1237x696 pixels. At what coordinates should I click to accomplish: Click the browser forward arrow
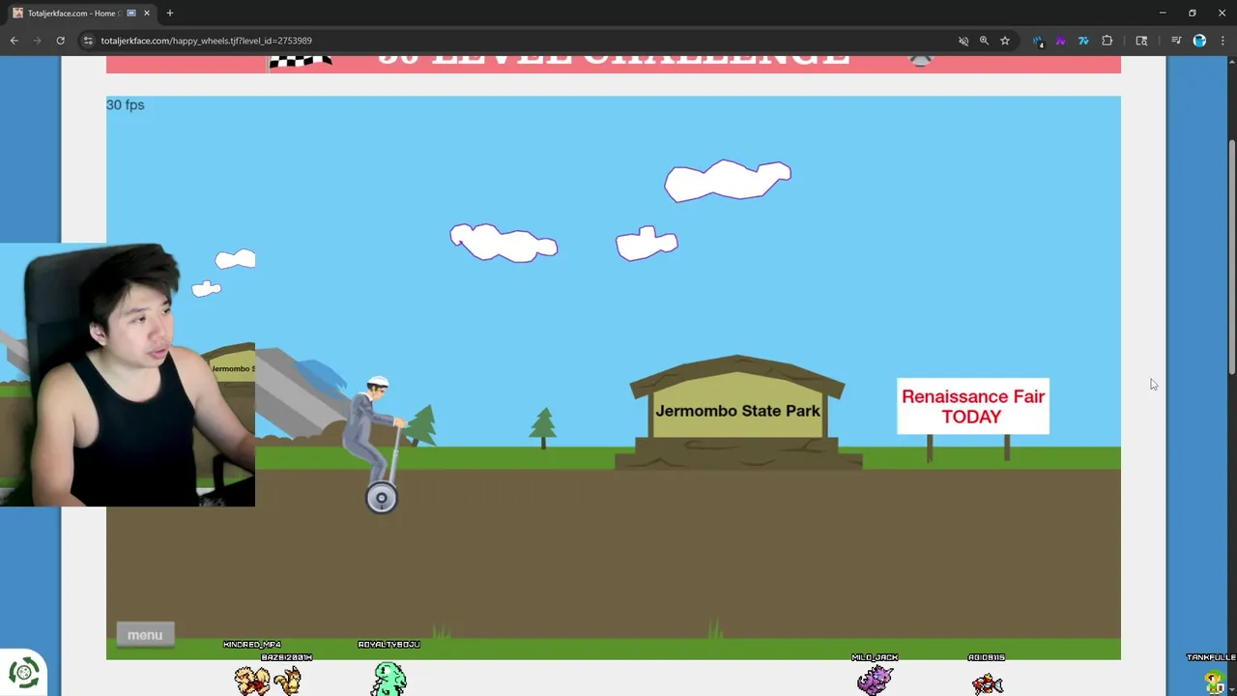tap(37, 41)
